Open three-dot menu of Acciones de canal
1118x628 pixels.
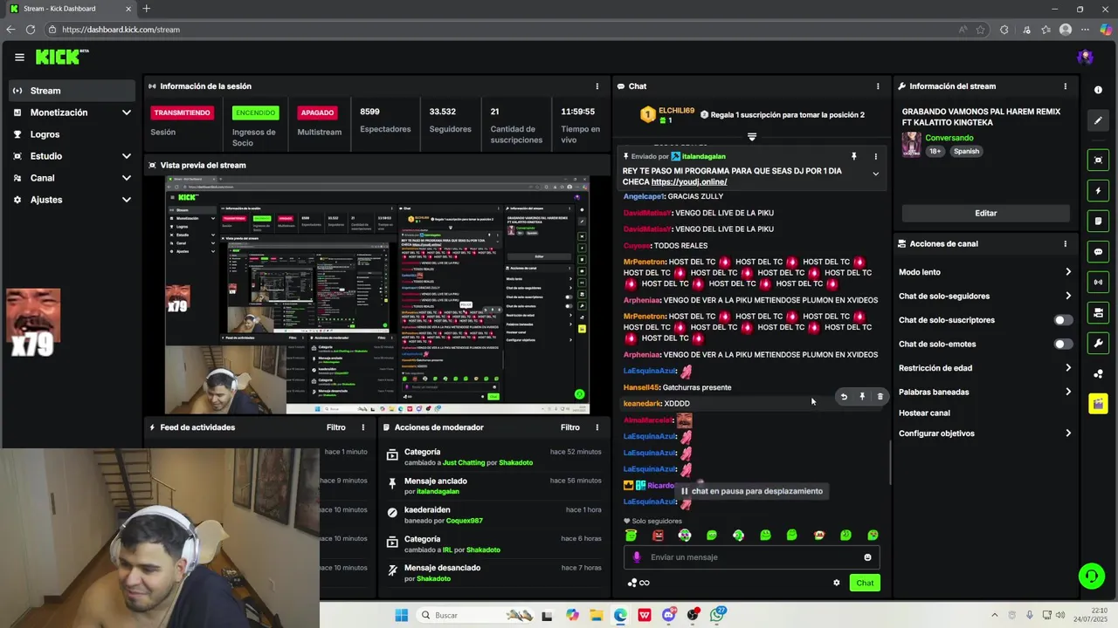tap(1065, 244)
